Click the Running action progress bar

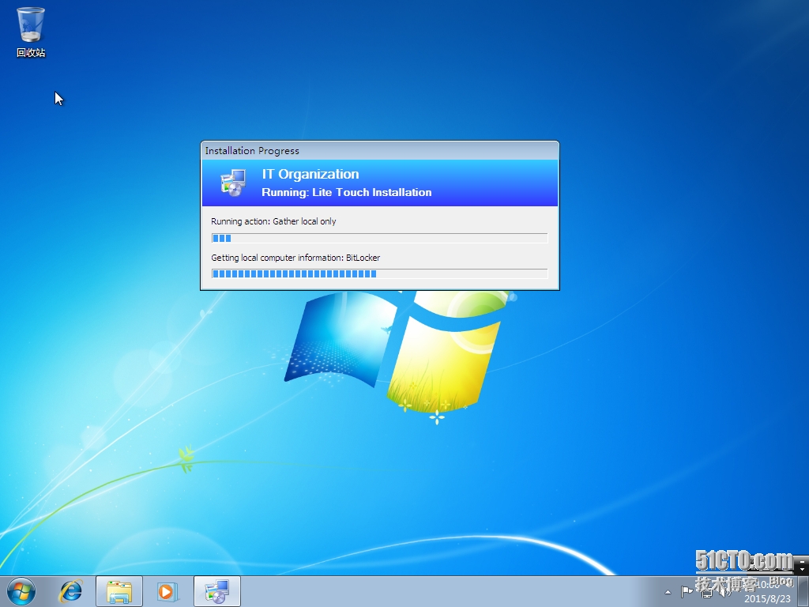379,238
